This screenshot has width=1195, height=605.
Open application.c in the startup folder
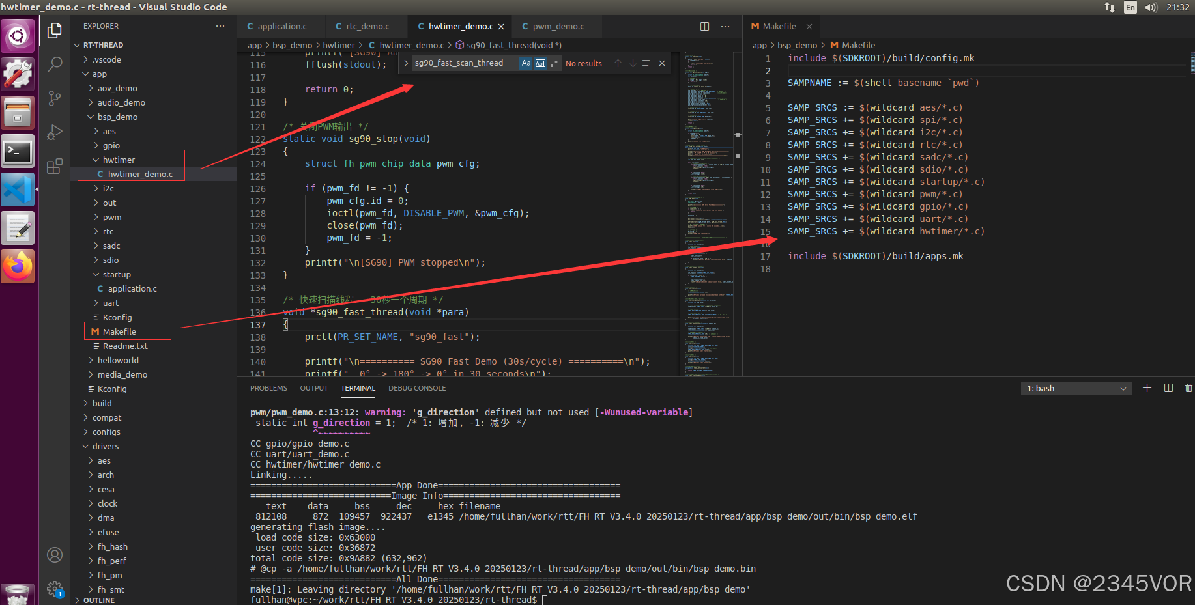(154, 288)
